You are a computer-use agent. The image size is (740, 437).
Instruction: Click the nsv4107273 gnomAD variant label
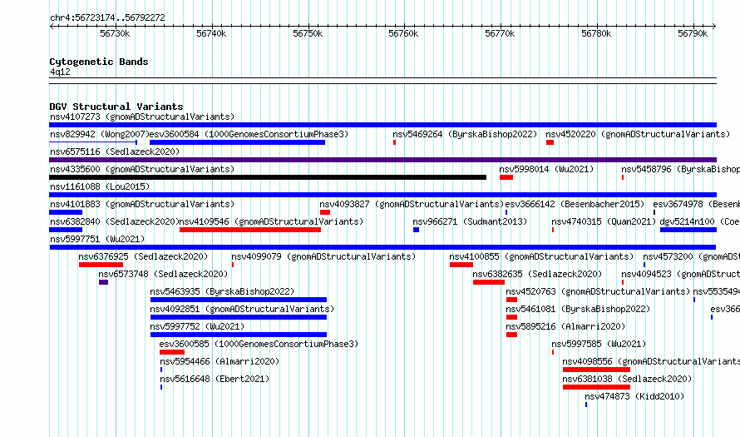click(x=142, y=117)
